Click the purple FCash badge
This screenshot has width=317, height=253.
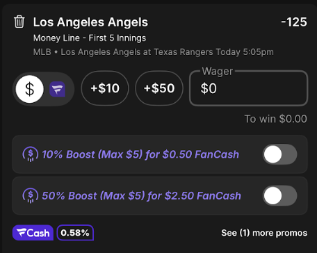(x=33, y=233)
